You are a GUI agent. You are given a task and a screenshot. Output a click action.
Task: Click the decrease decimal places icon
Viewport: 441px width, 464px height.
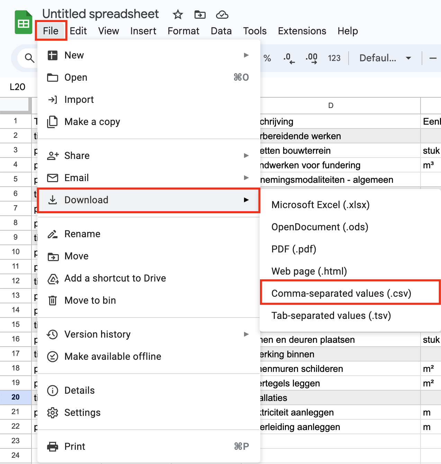click(x=289, y=58)
